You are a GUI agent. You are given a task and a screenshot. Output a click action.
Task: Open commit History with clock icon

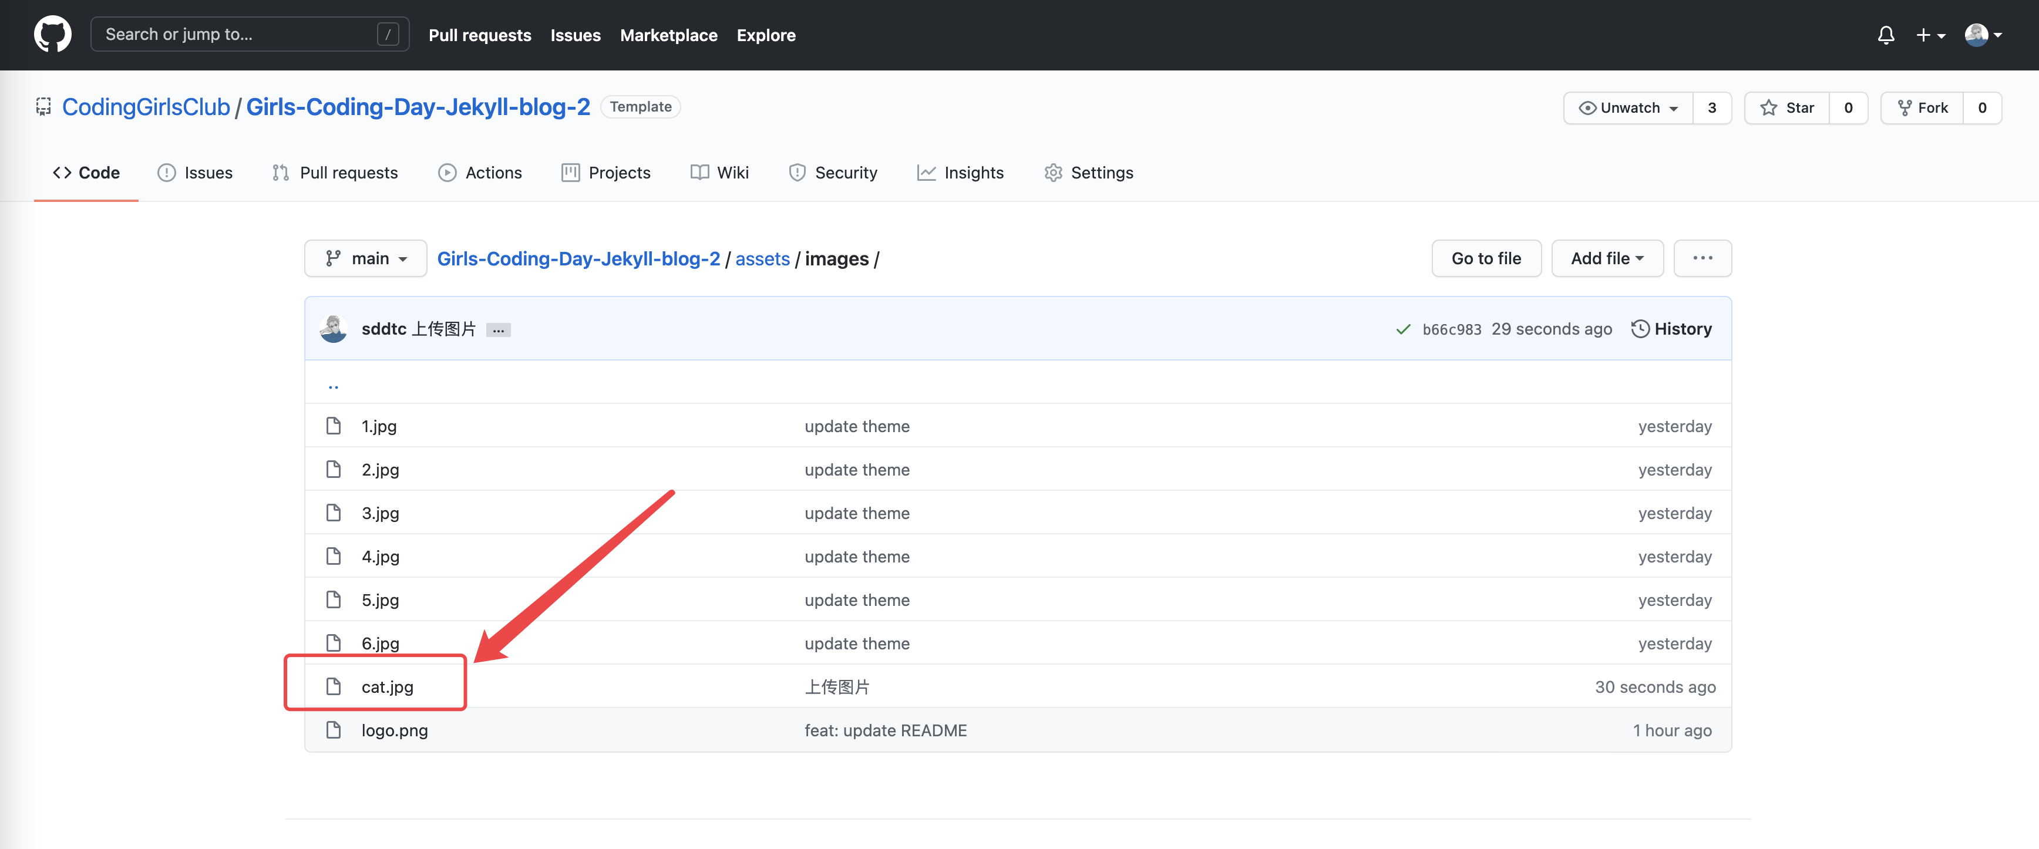click(1671, 329)
